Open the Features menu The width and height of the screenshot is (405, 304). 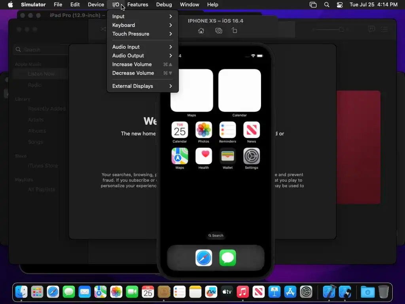pyautogui.click(x=138, y=5)
